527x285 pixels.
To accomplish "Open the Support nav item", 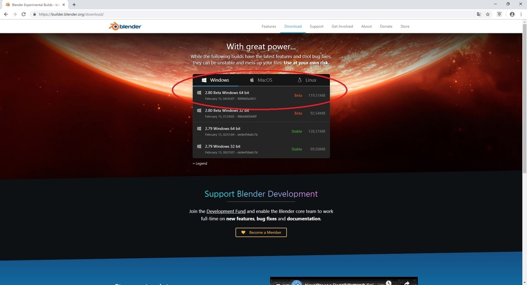I will click(317, 26).
